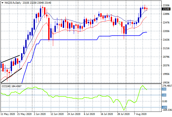Click the CCI -100 level label
Viewport: 172px width, 117px height.
(x=164, y=107)
